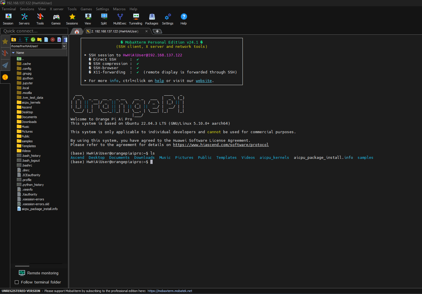
Task: Open the X server menu
Action: (57, 9)
